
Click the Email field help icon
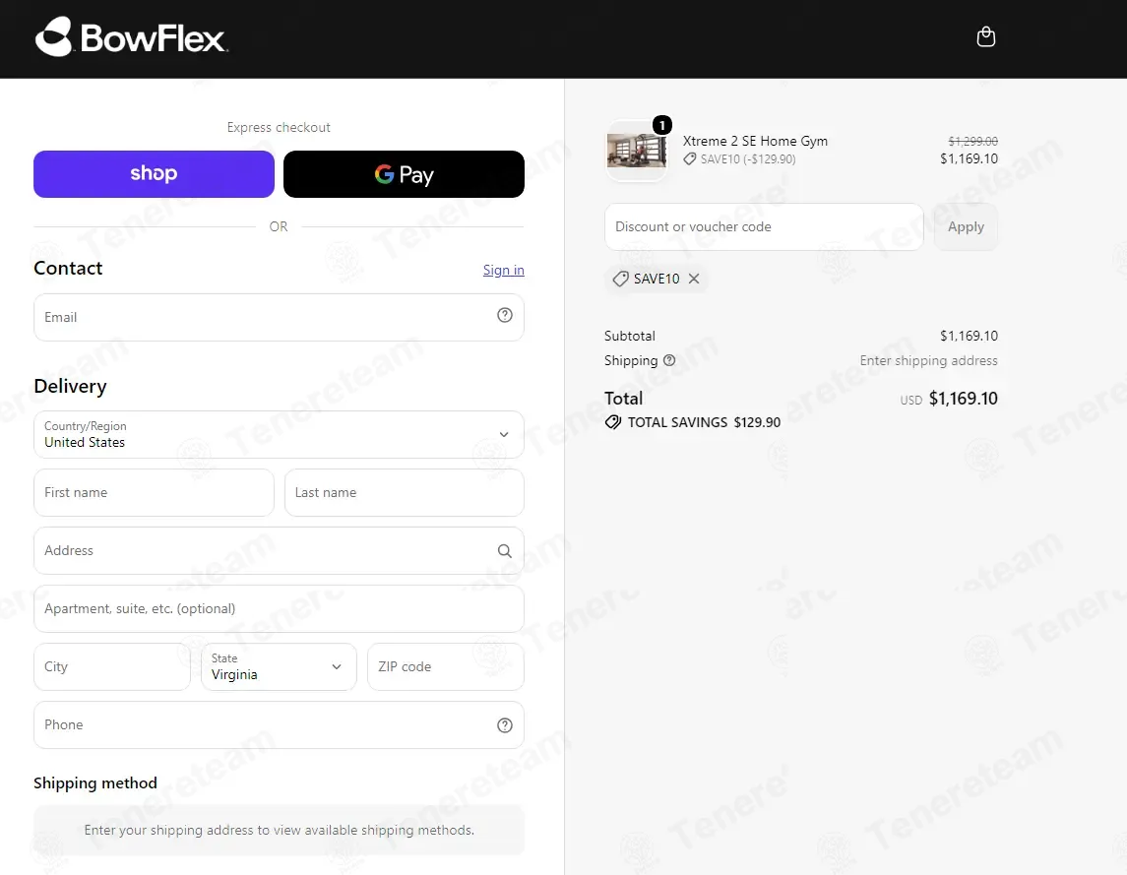click(505, 315)
